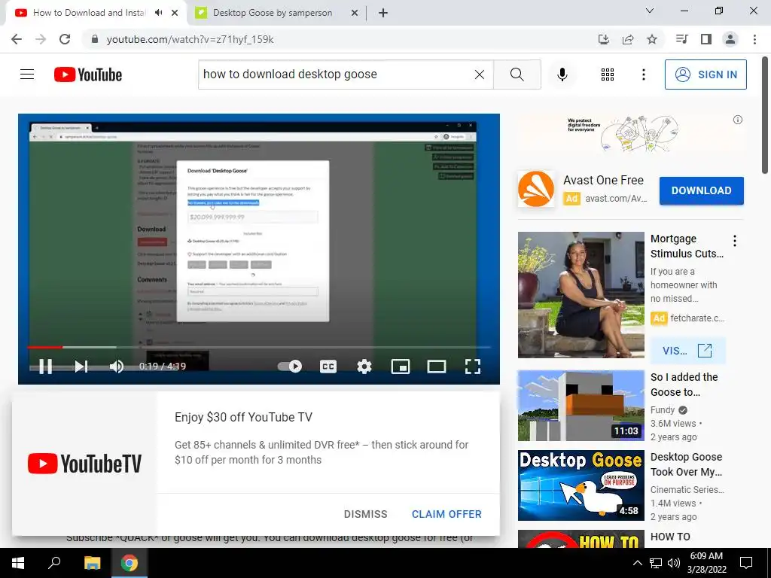Image resolution: width=771 pixels, height=578 pixels.
Task: Open YouTube settings three-dot menu
Action: point(643,75)
